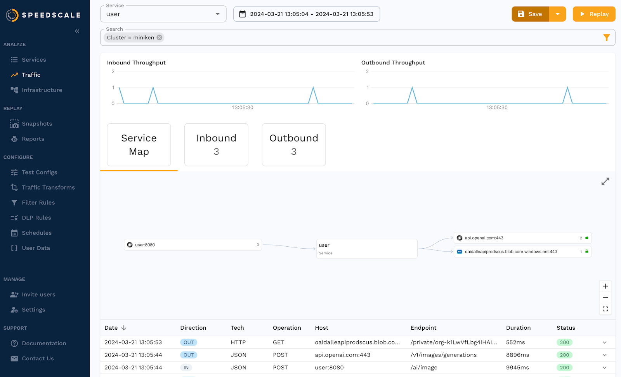Viewport: 621px width, 377px height.
Task: Select the user:8080 node
Action: click(x=193, y=245)
